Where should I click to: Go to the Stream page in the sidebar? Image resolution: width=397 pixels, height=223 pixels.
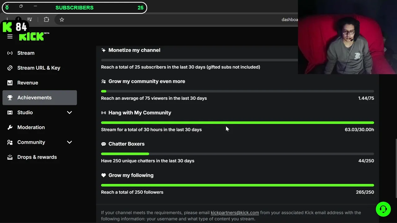pyautogui.click(x=26, y=53)
